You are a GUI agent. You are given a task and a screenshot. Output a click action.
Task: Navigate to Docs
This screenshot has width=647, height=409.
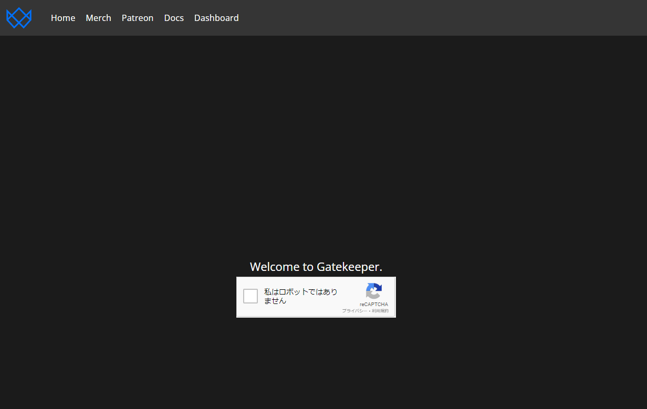[174, 18]
